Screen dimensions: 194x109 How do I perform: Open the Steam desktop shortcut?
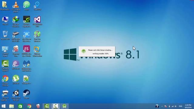tap(26, 94)
